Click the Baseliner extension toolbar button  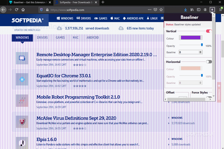[x=212, y=10]
